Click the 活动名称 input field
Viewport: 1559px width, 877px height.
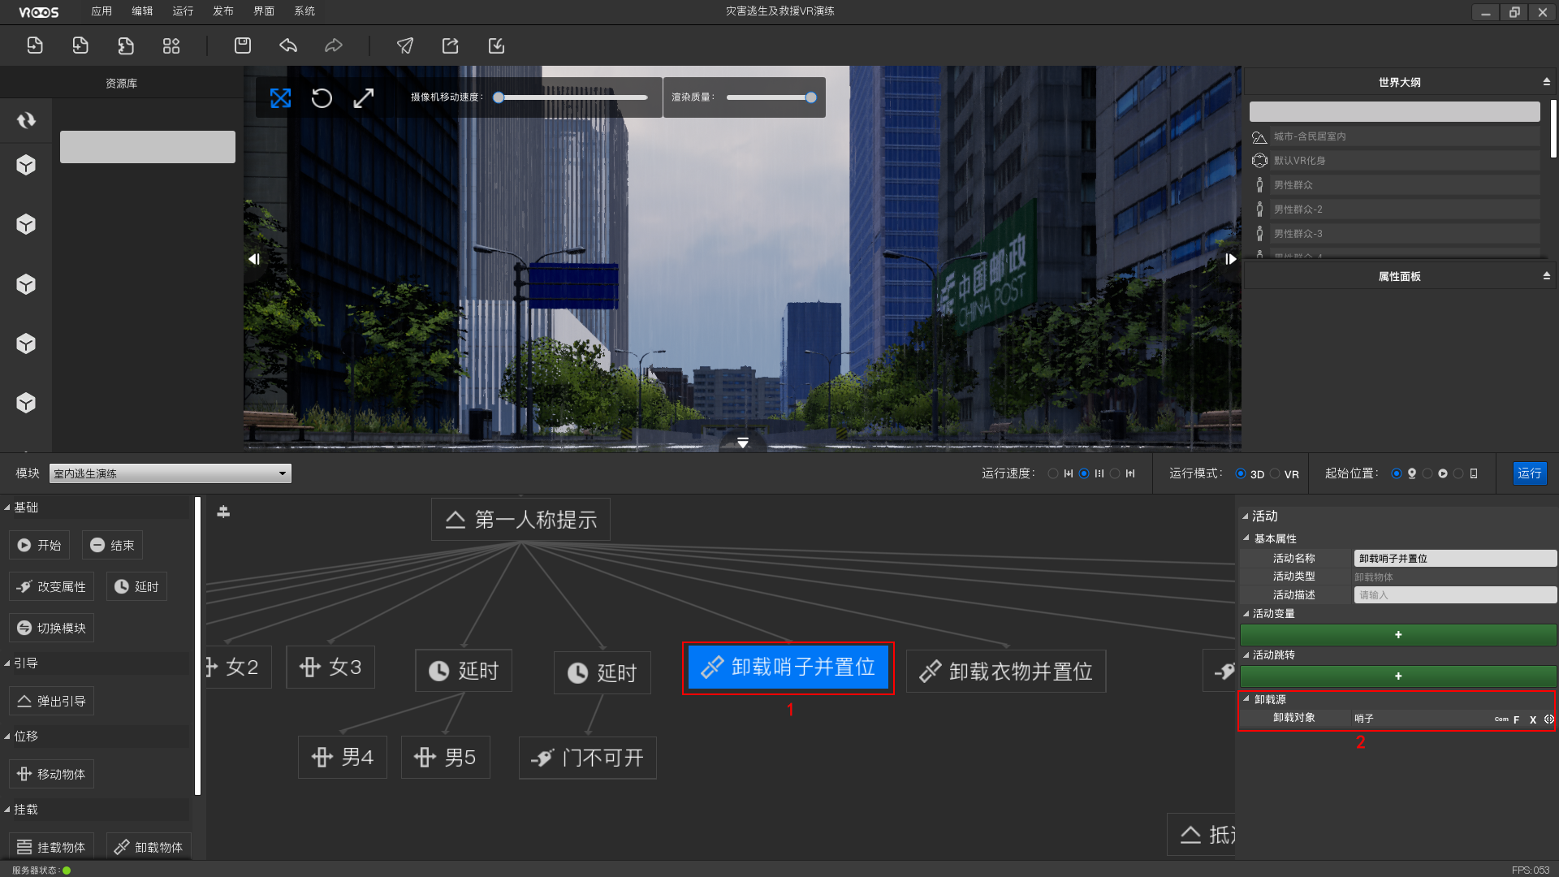point(1455,559)
